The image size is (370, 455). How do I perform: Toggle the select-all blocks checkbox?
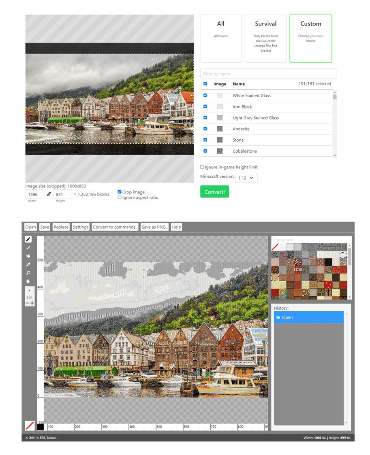(205, 83)
